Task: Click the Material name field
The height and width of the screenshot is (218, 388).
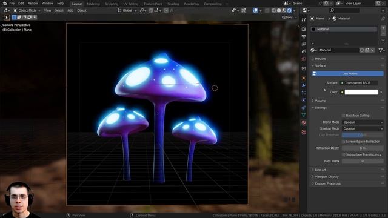Action: pos(338,50)
